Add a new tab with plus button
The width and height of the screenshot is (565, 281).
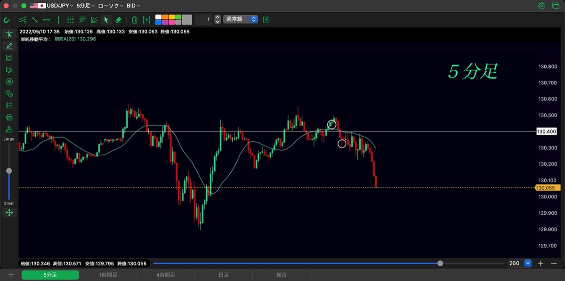click(11, 275)
